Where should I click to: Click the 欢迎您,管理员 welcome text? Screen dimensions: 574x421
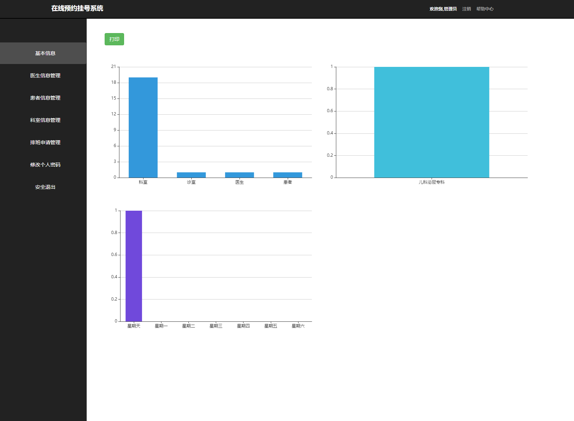(443, 9)
